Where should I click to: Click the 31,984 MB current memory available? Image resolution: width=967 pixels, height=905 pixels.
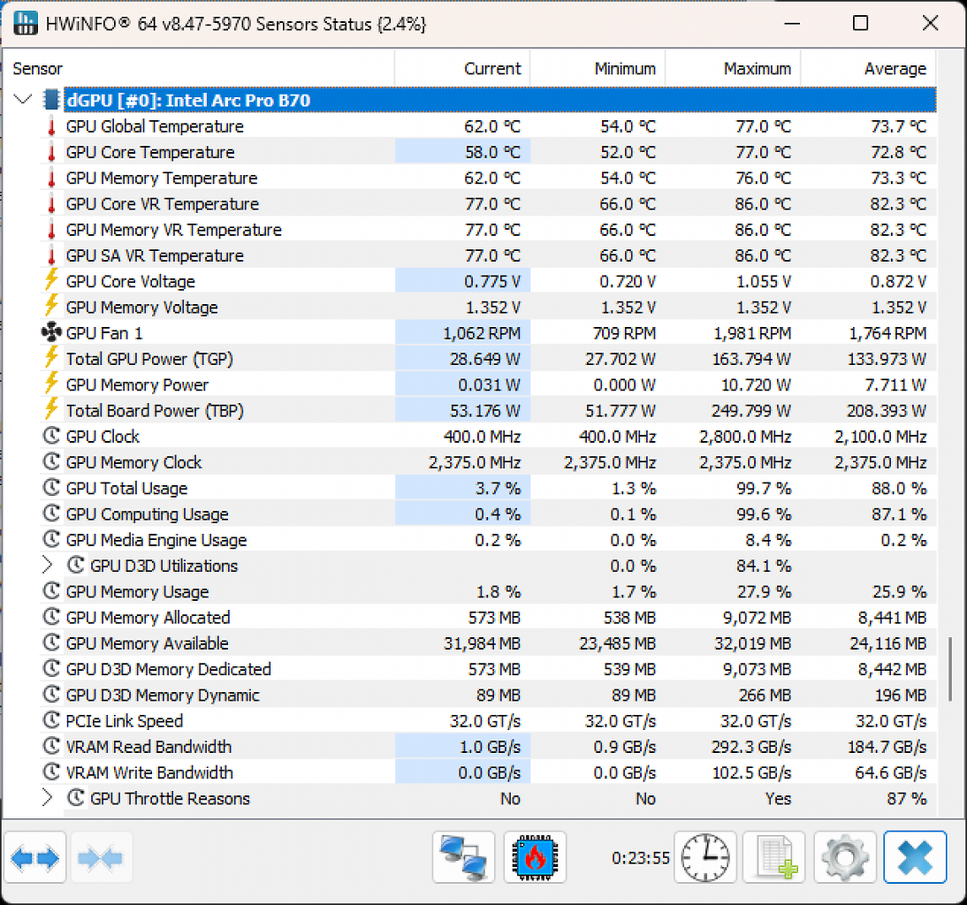click(x=483, y=643)
